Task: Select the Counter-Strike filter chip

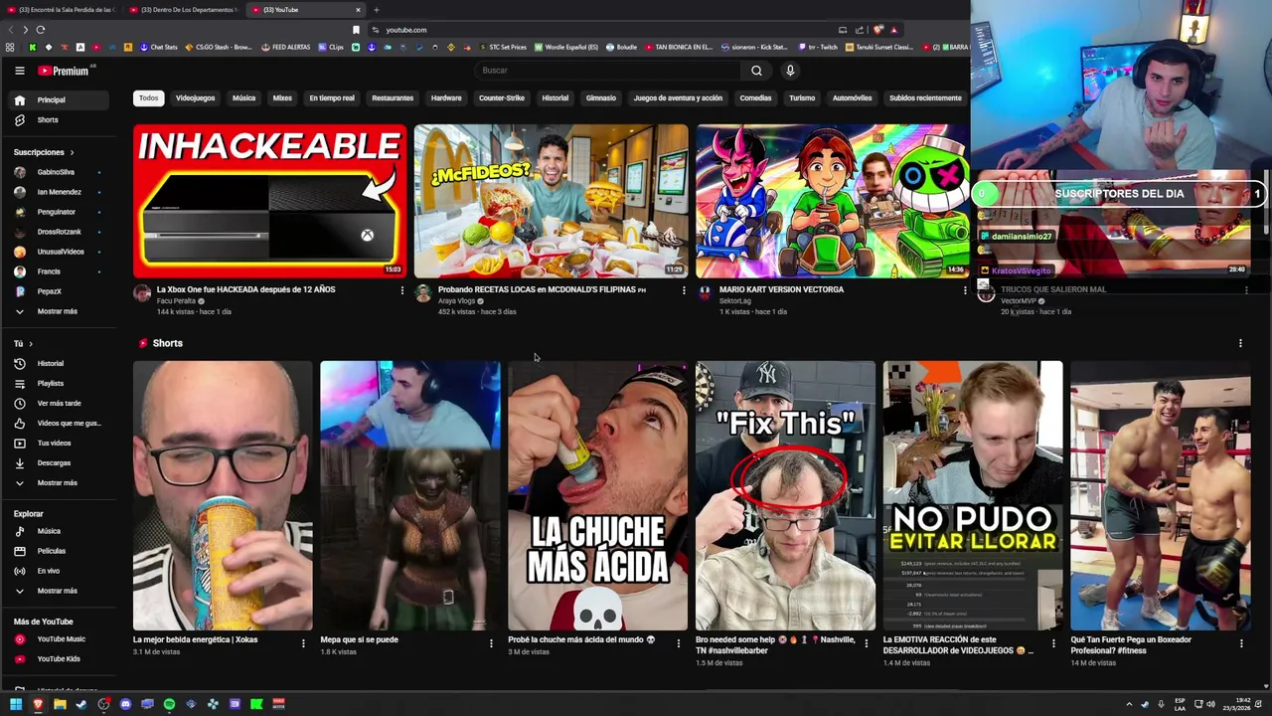Action: pyautogui.click(x=502, y=98)
